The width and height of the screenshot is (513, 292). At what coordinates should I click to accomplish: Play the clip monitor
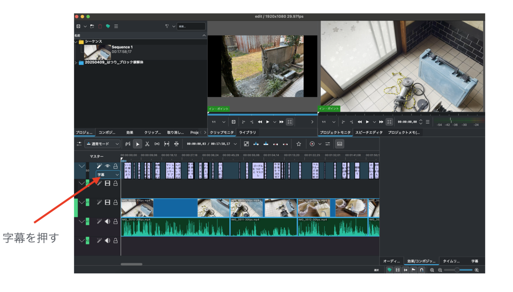coord(268,122)
